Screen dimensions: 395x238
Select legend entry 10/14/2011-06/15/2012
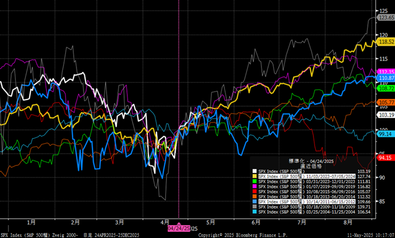point(307,202)
